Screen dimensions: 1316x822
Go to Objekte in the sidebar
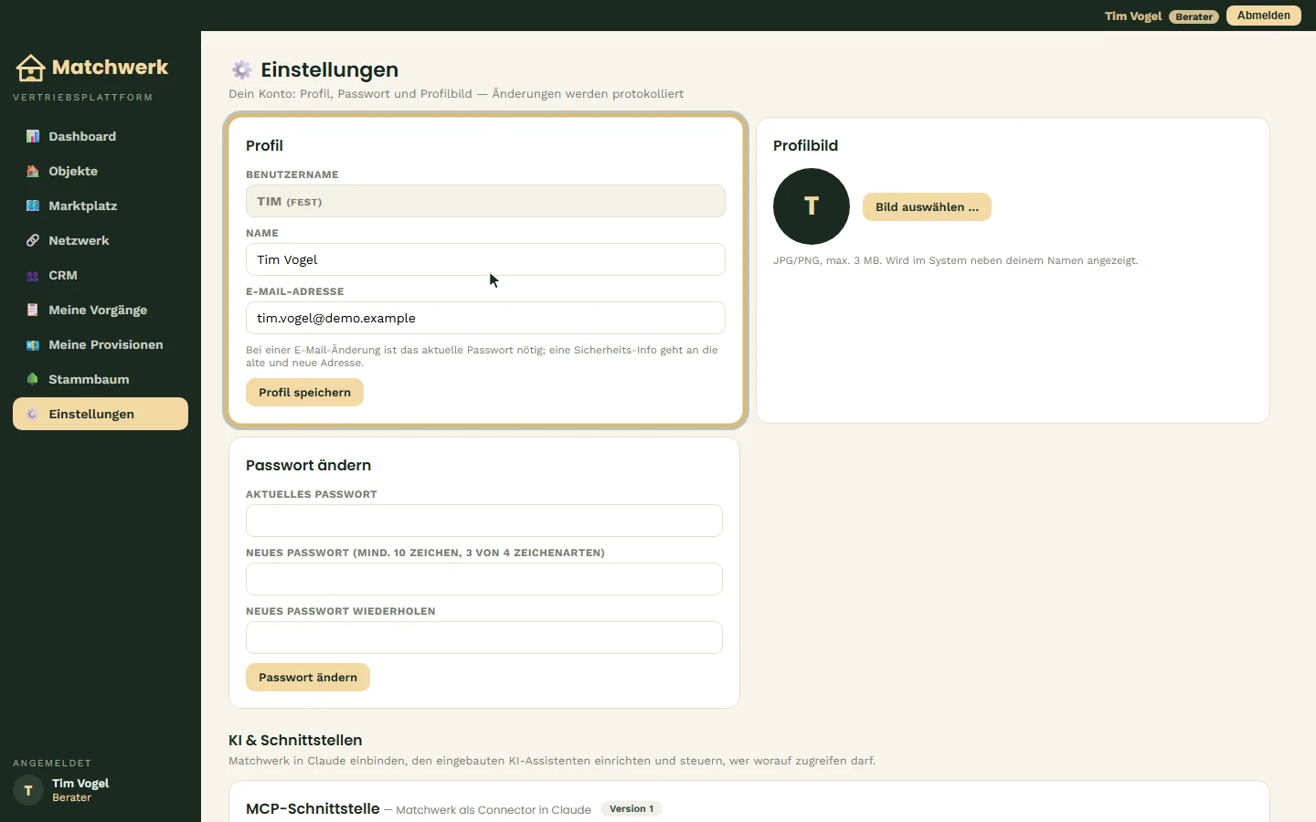[101, 171]
